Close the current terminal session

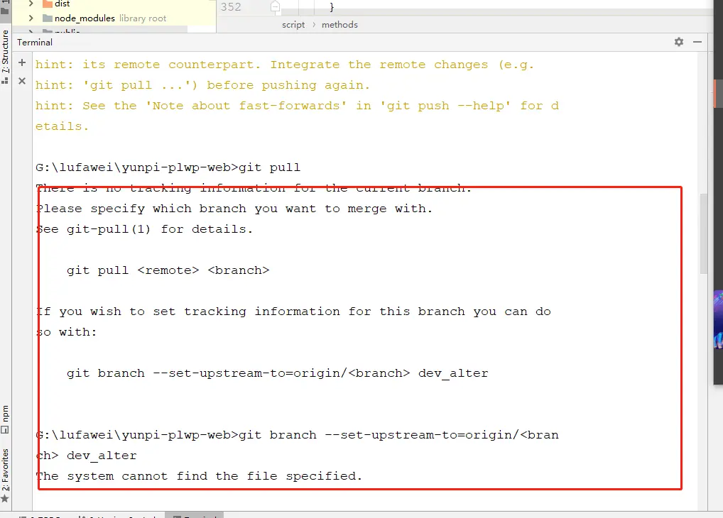(22, 81)
